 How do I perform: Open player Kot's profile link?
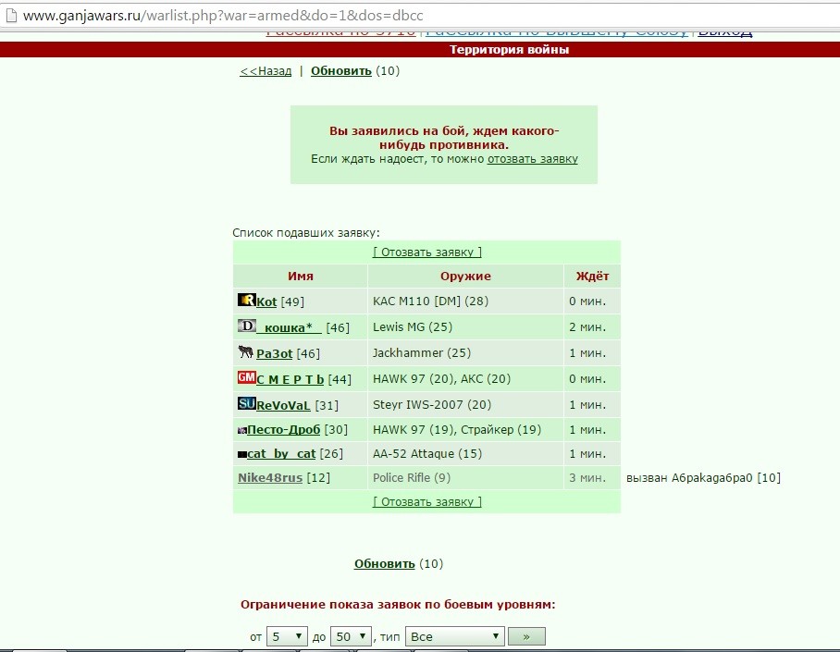click(266, 301)
